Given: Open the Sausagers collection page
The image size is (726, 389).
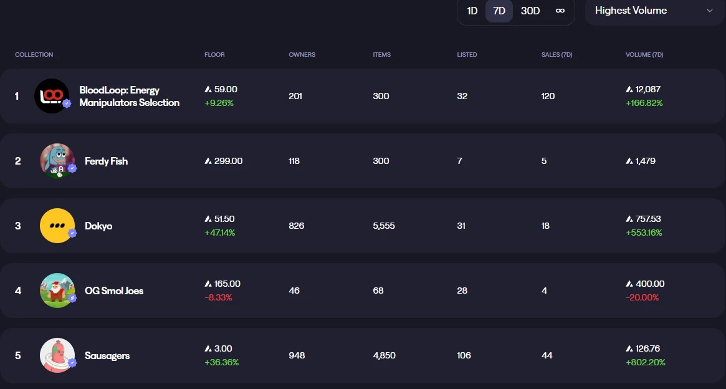Looking at the screenshot, I should tap(107, 355).
